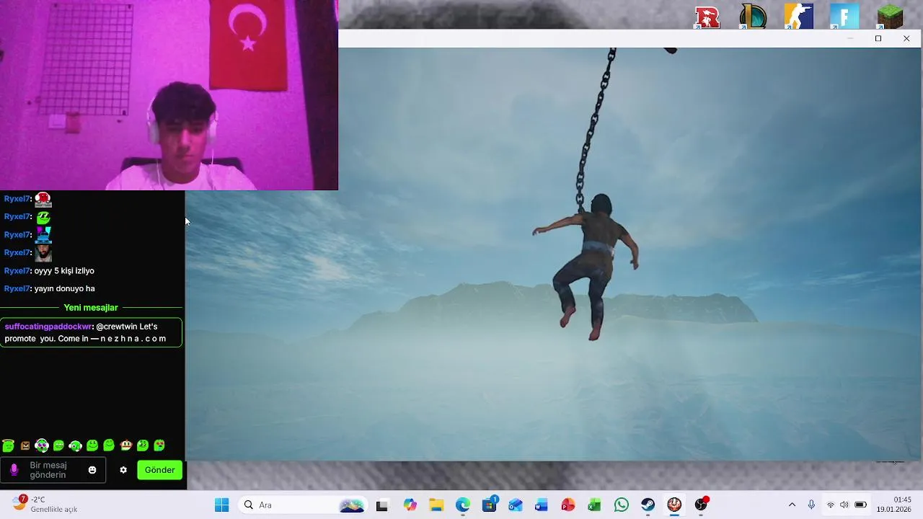Open chat settings gear icon
This screenshot has height=519, width=923.
[x=123, y=470]
